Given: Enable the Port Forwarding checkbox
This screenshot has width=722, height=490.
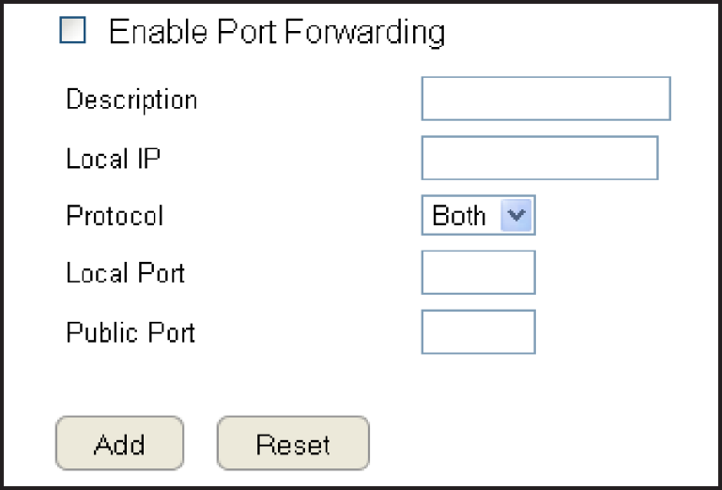Looking at the screenshot, I should point(72,32).
